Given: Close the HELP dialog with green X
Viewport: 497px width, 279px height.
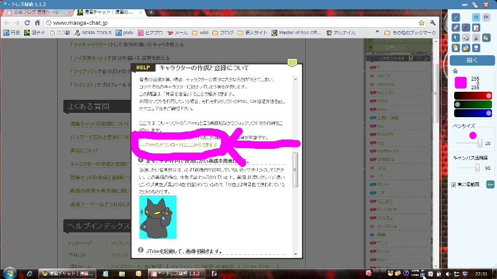Looking at the screenshot, I should pos(292,63).
